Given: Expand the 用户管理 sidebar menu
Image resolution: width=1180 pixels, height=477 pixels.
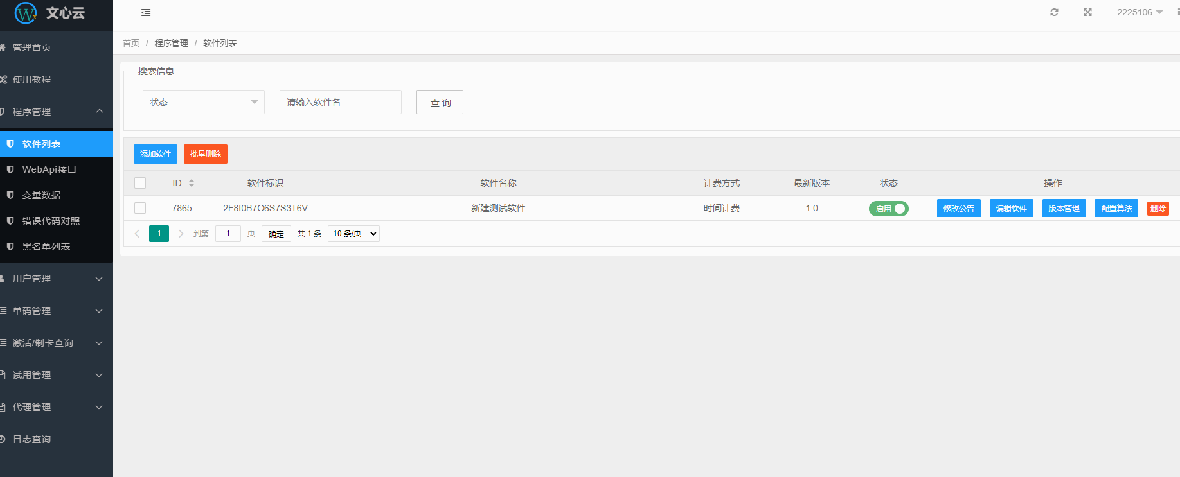Looking at the screenshot, I should pyautogui.click(x=57, y=279).
